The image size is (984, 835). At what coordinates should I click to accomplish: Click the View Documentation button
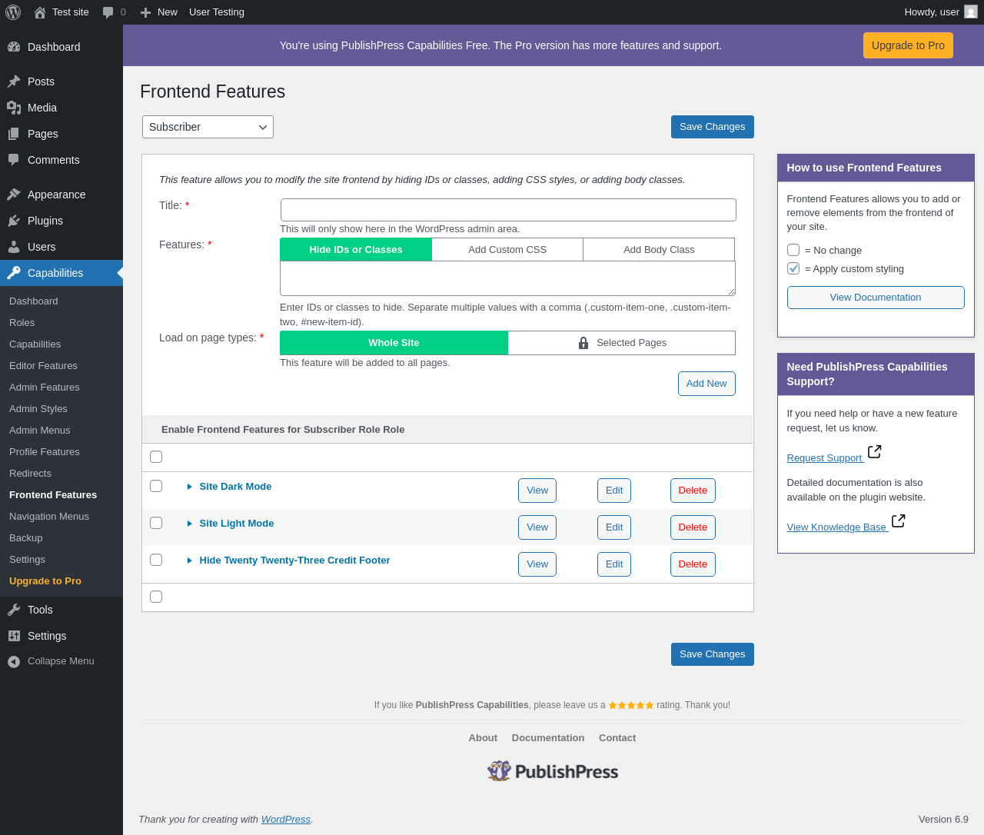876,298
